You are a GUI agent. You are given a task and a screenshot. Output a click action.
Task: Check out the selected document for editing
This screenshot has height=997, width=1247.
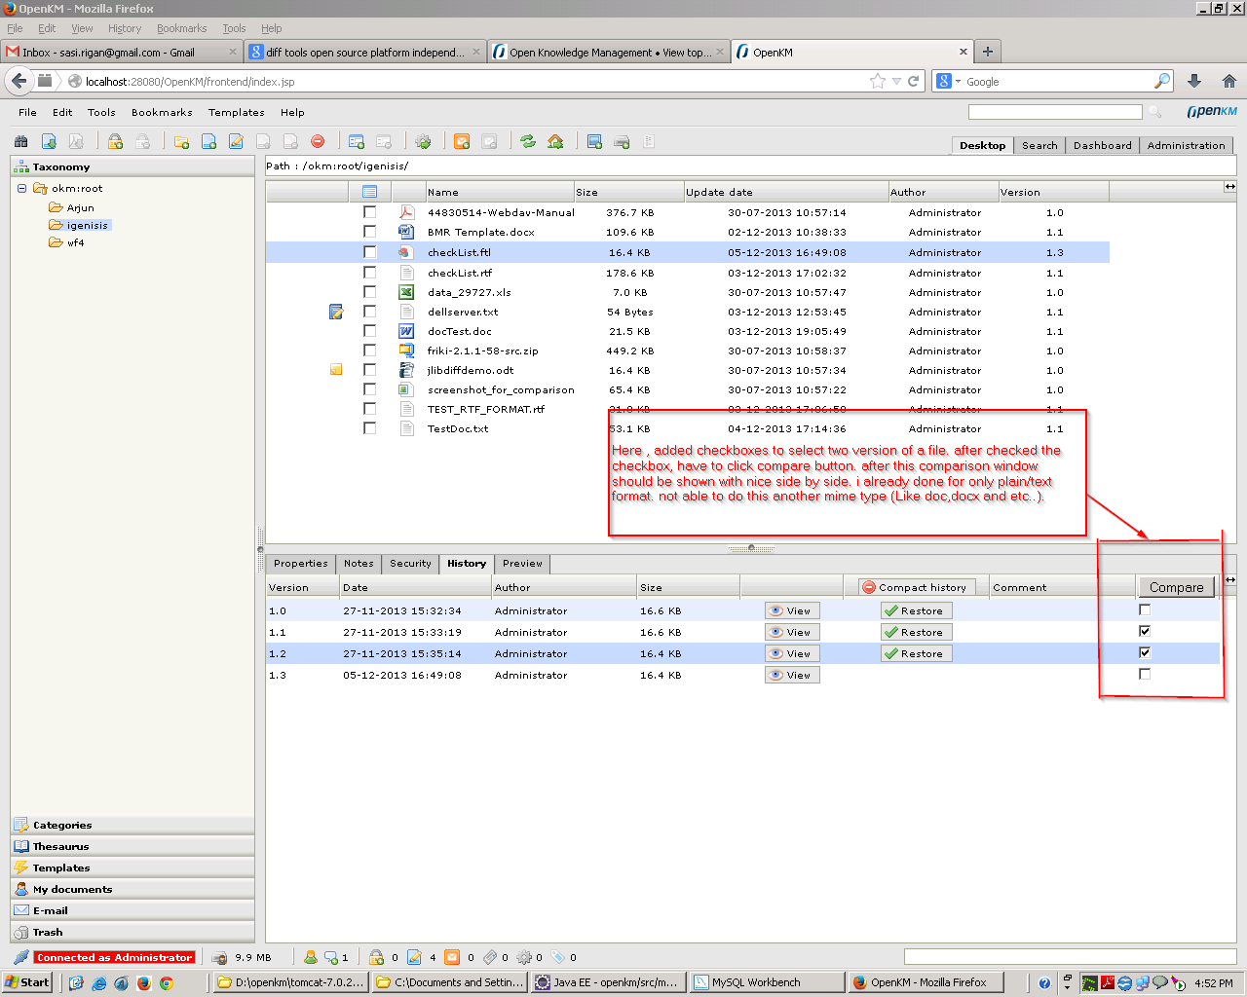(236, 141)
